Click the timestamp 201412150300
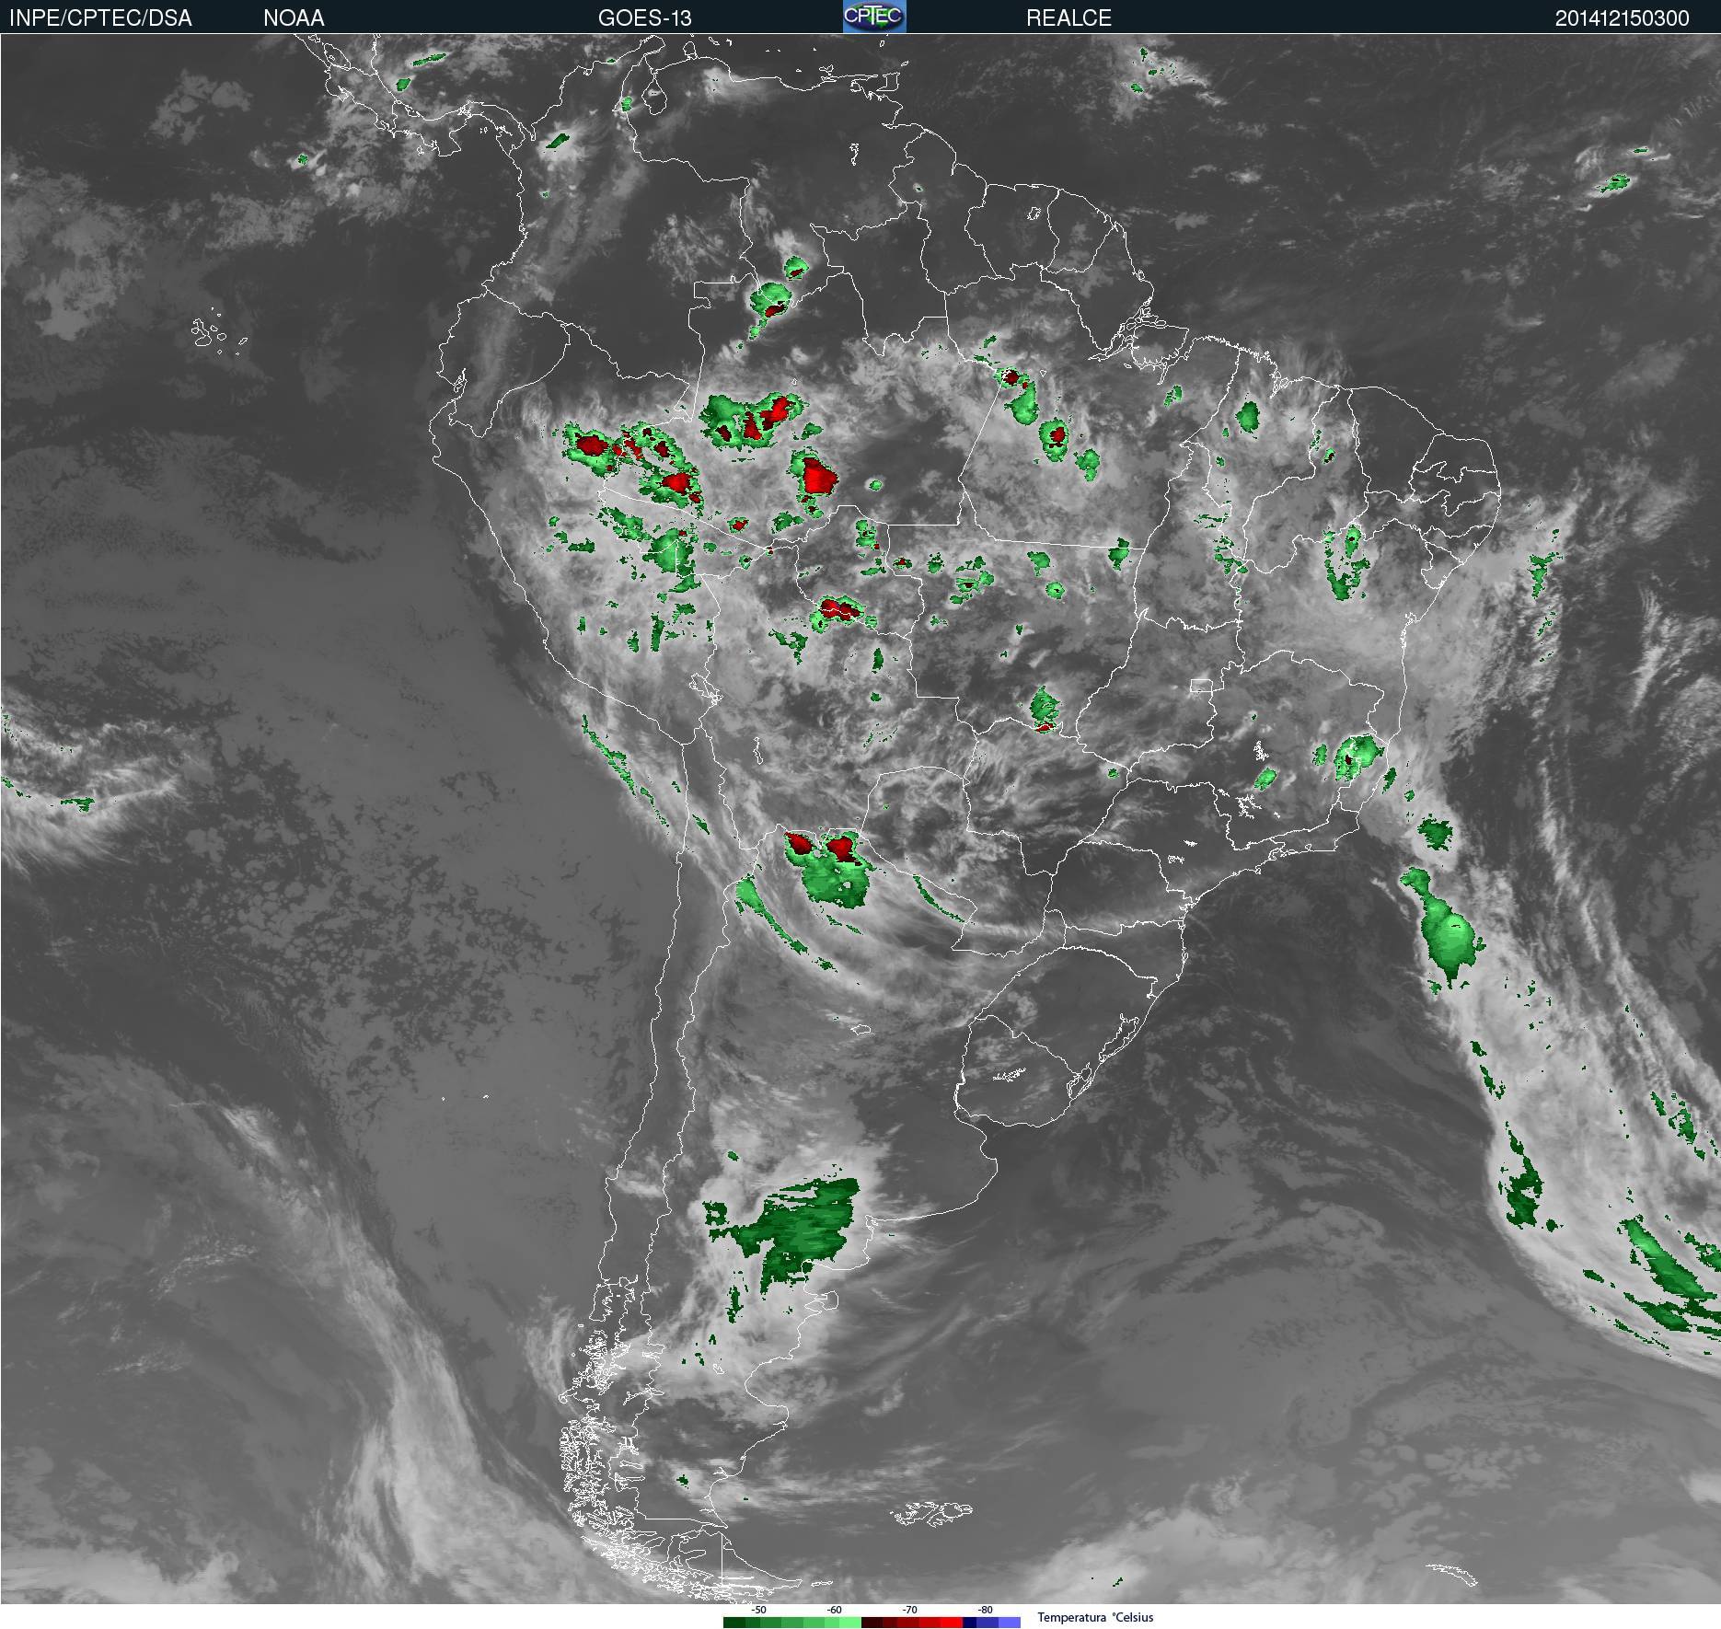The width and height of the screenshot is (1721, 1629). tap(1622, 18)
